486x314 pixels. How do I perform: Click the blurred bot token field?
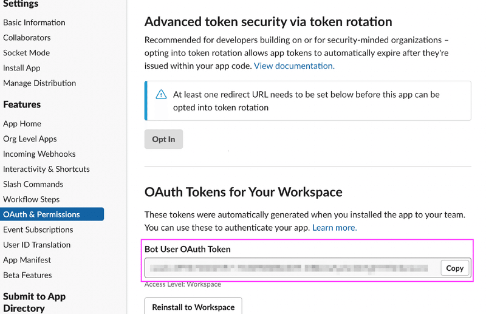[x=292, y=268]
